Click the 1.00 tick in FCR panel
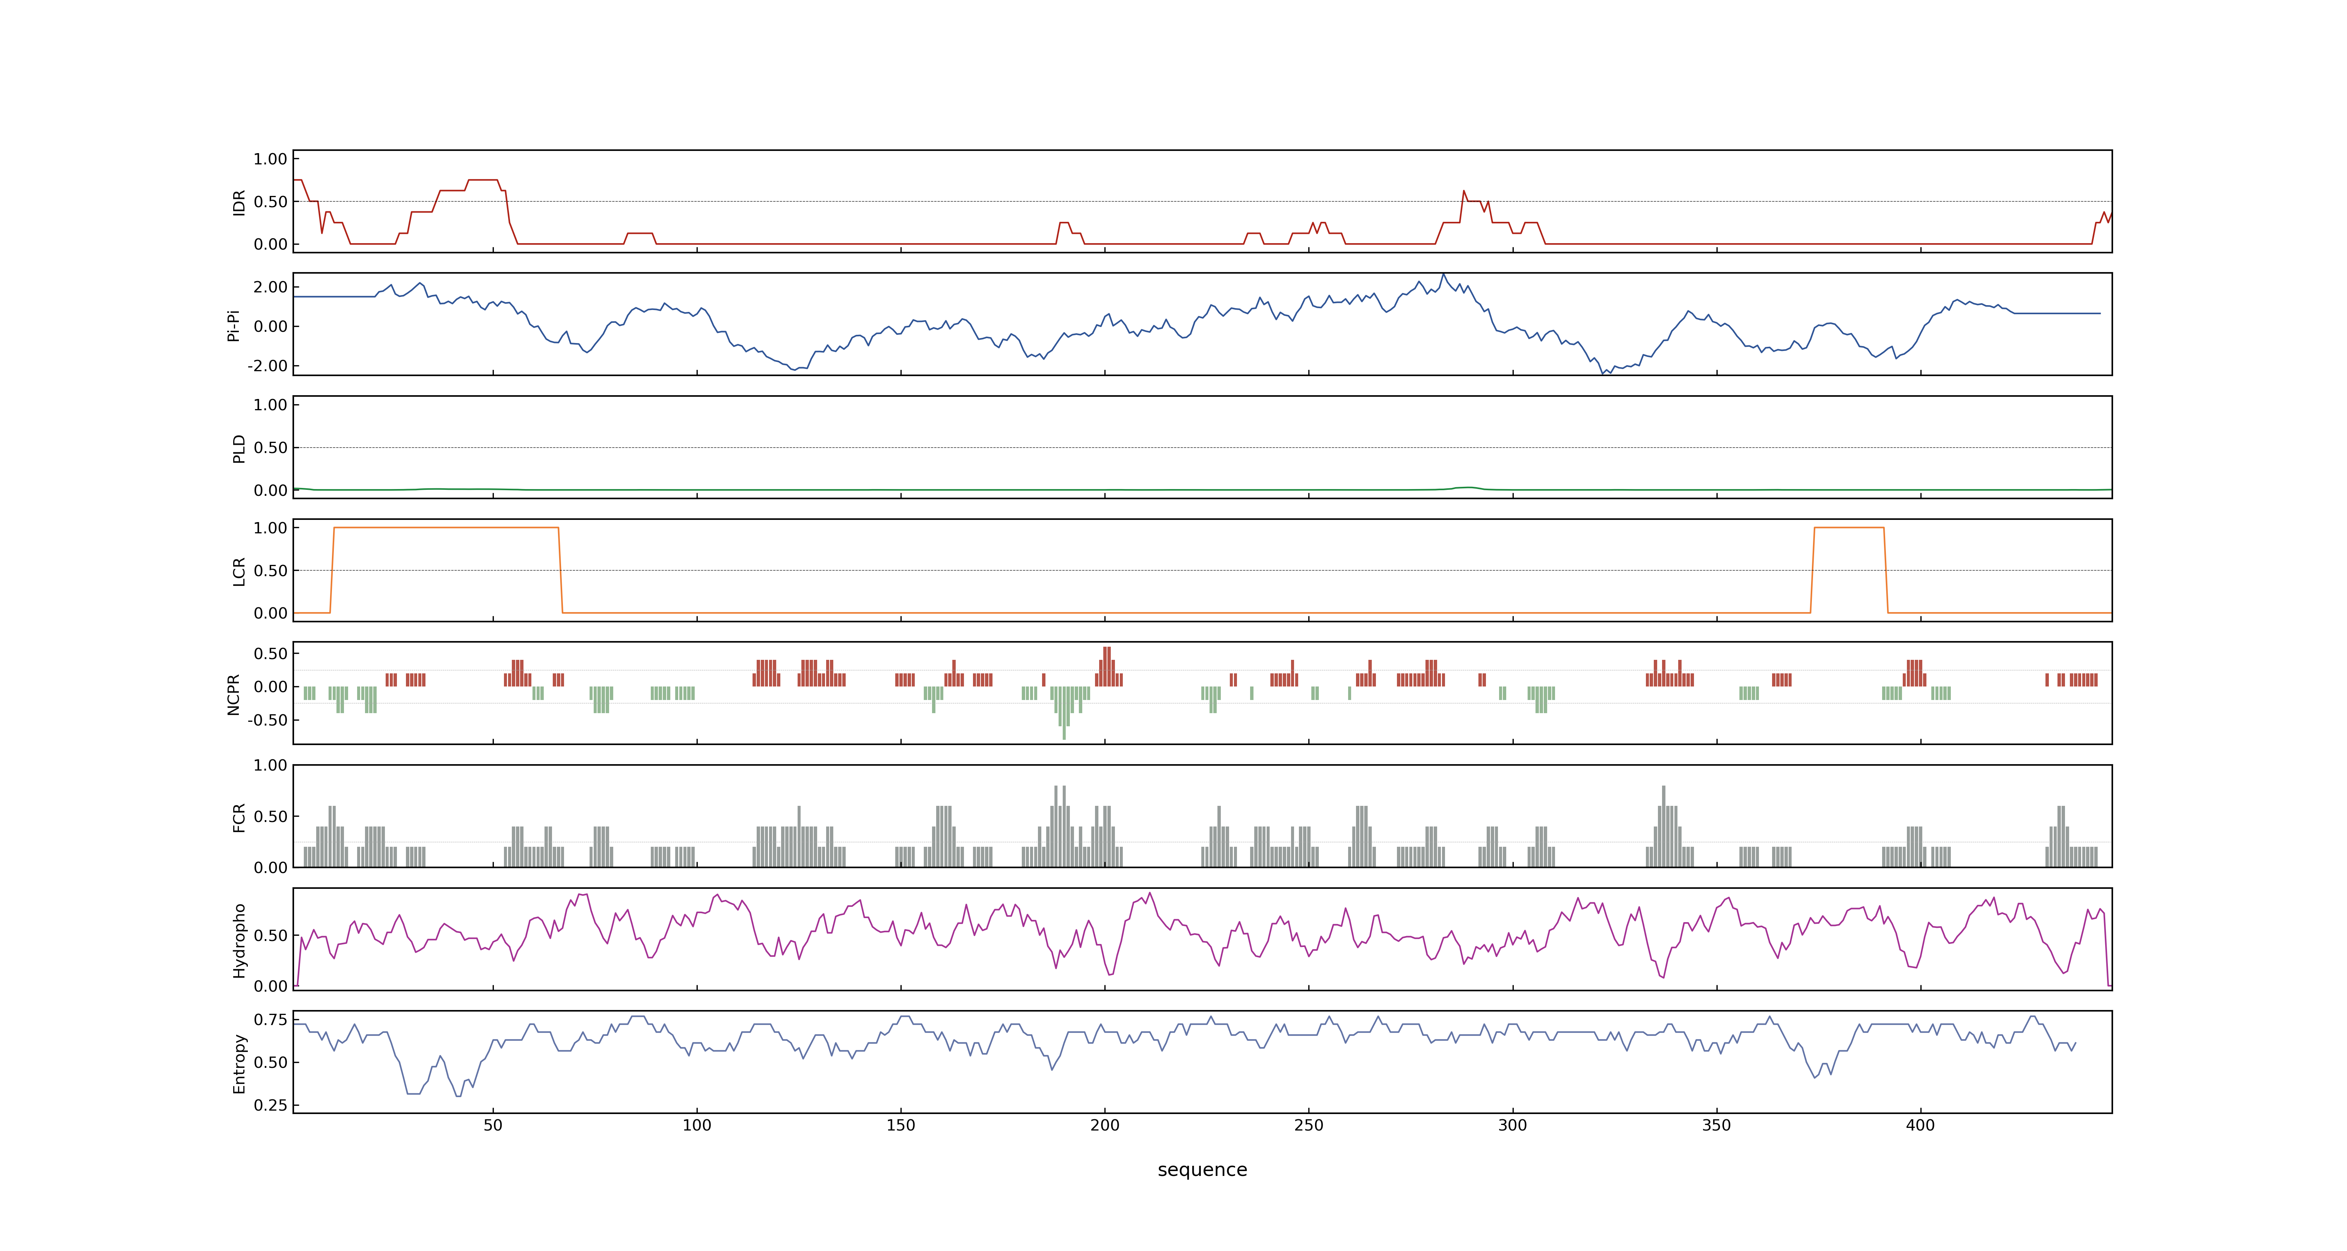Viewport: 2347px width, 1251px height. click(x=271, y=766)
